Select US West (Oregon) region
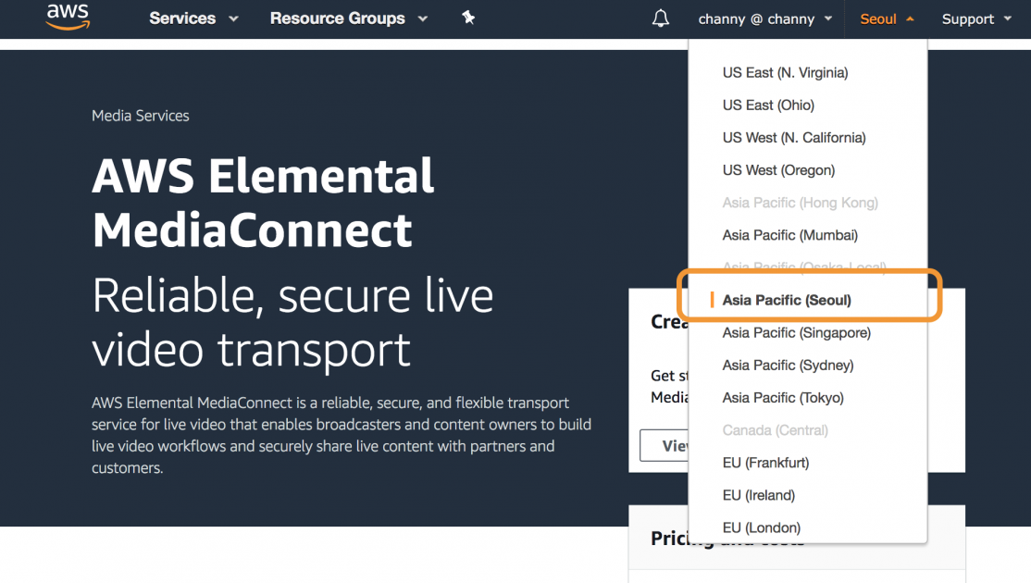The width and height of the screenshot is (1031, 583). point(778,169)
